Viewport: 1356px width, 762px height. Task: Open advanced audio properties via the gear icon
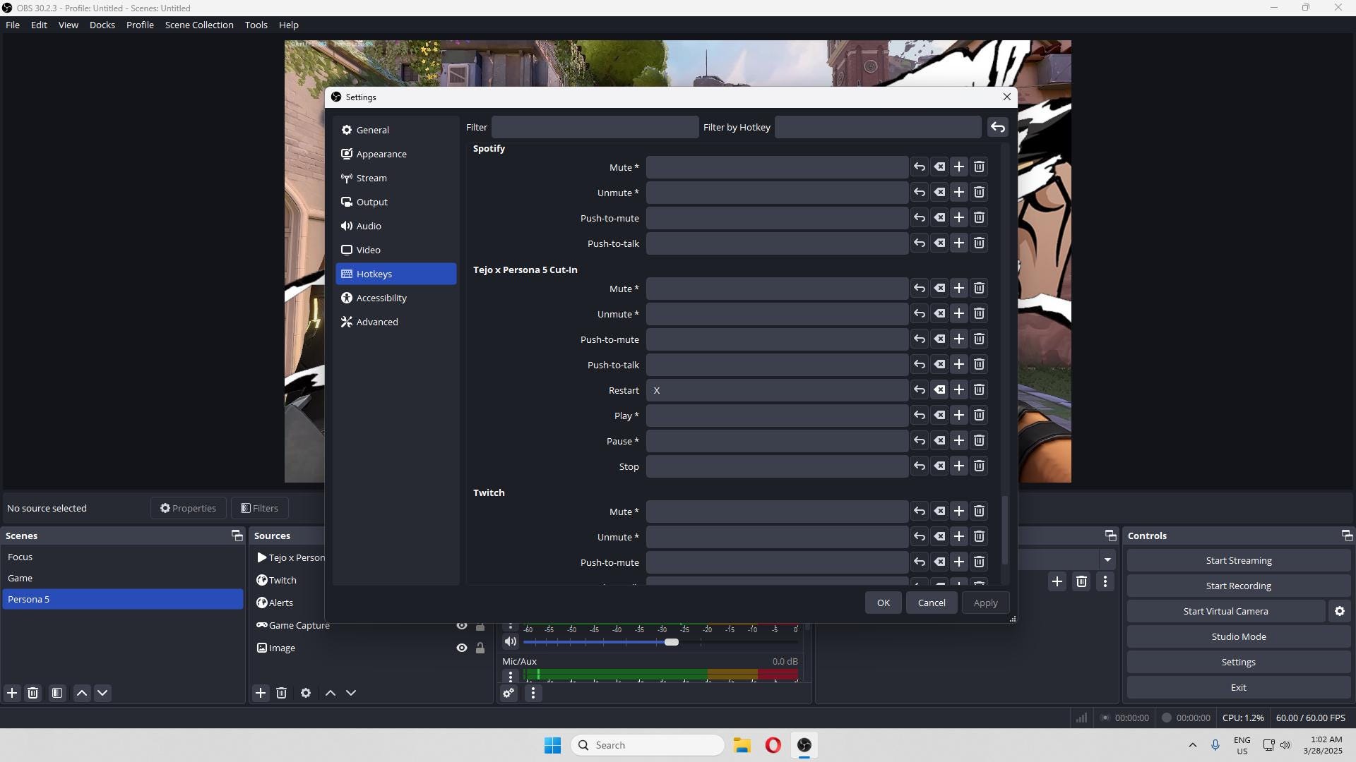[509, 693]
